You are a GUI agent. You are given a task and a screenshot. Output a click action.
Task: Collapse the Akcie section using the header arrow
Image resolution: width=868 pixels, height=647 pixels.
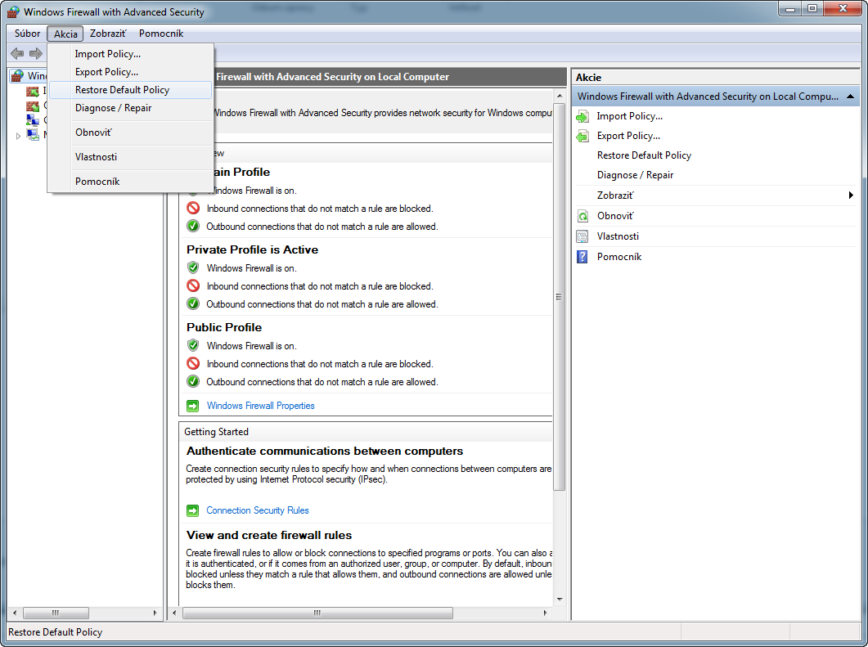tap(851, 97)
